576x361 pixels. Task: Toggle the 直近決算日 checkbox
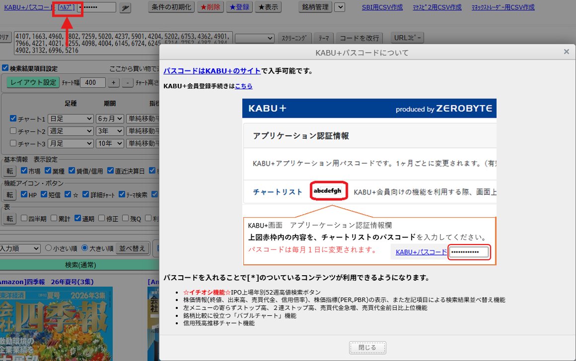[111, 170]
